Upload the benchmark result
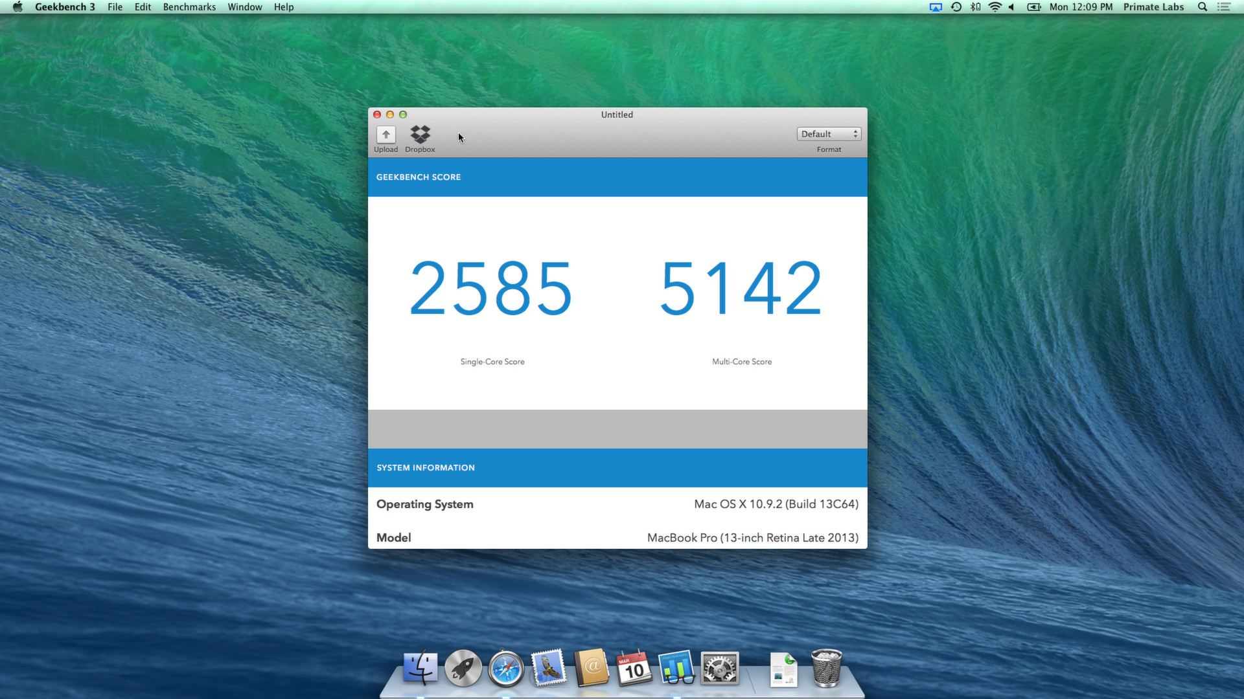The height and width of the screenshot is (699, 1244). 386,138
